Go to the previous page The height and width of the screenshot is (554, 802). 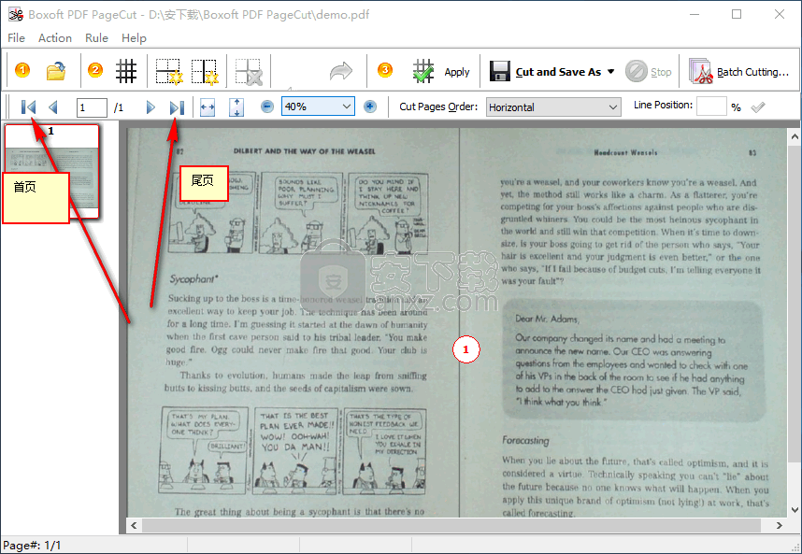tap(52, 107)
